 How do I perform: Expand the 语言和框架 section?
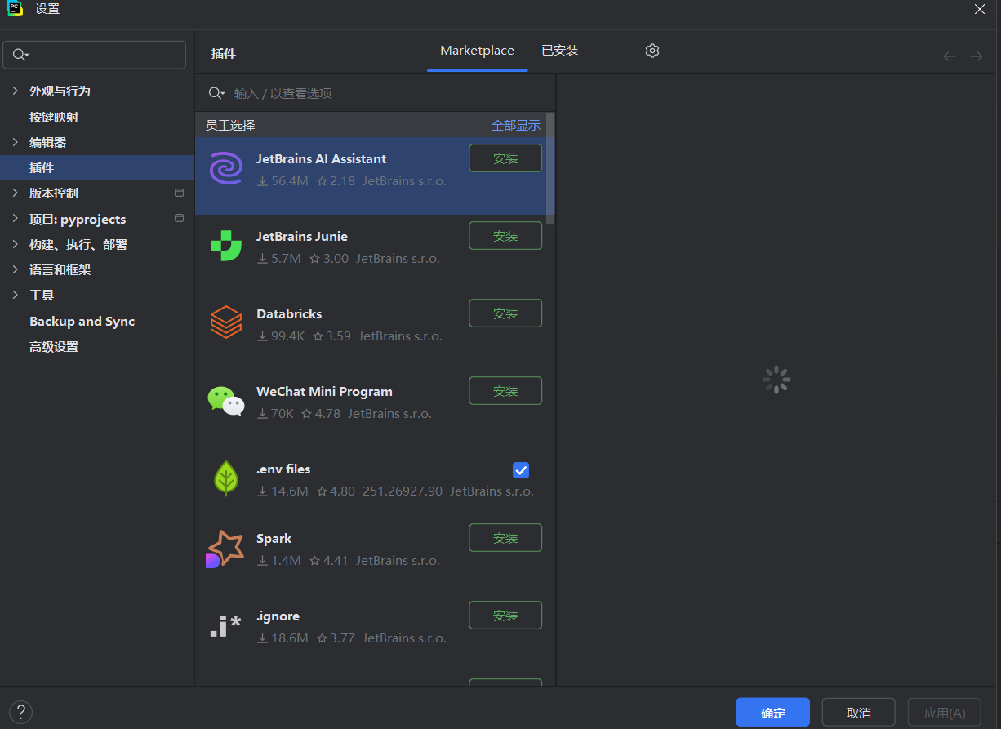pos(15,269)
